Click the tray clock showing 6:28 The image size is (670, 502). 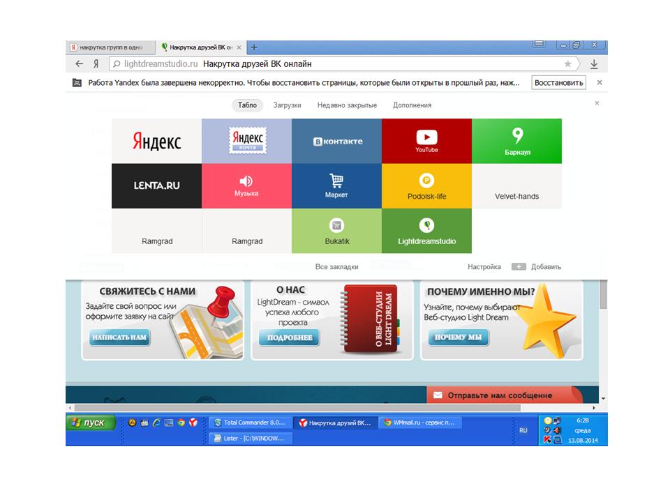[x=582, y=420]
